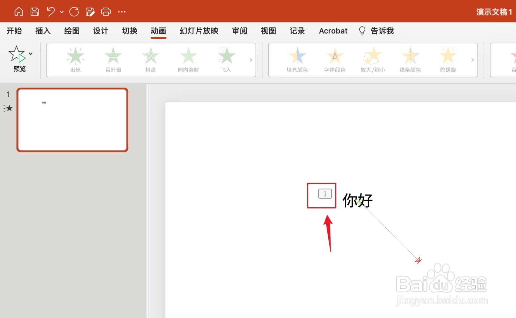
Task: Select slide 1 thumbnail
Action: pos(73,120)
